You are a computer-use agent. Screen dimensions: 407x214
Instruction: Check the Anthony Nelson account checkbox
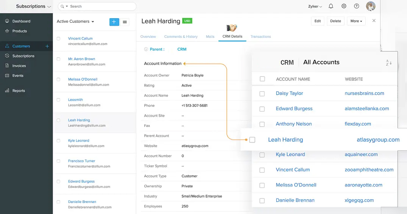tap(262, 124)
